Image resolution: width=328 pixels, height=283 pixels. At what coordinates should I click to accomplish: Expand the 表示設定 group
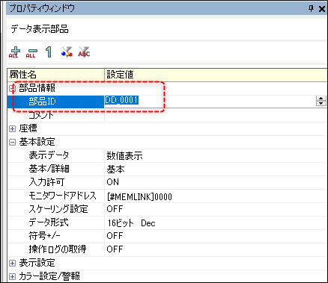tap(12, 263)
